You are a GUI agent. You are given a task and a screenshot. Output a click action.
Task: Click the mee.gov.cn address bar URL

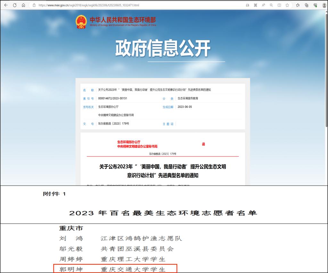click(89, 5)
